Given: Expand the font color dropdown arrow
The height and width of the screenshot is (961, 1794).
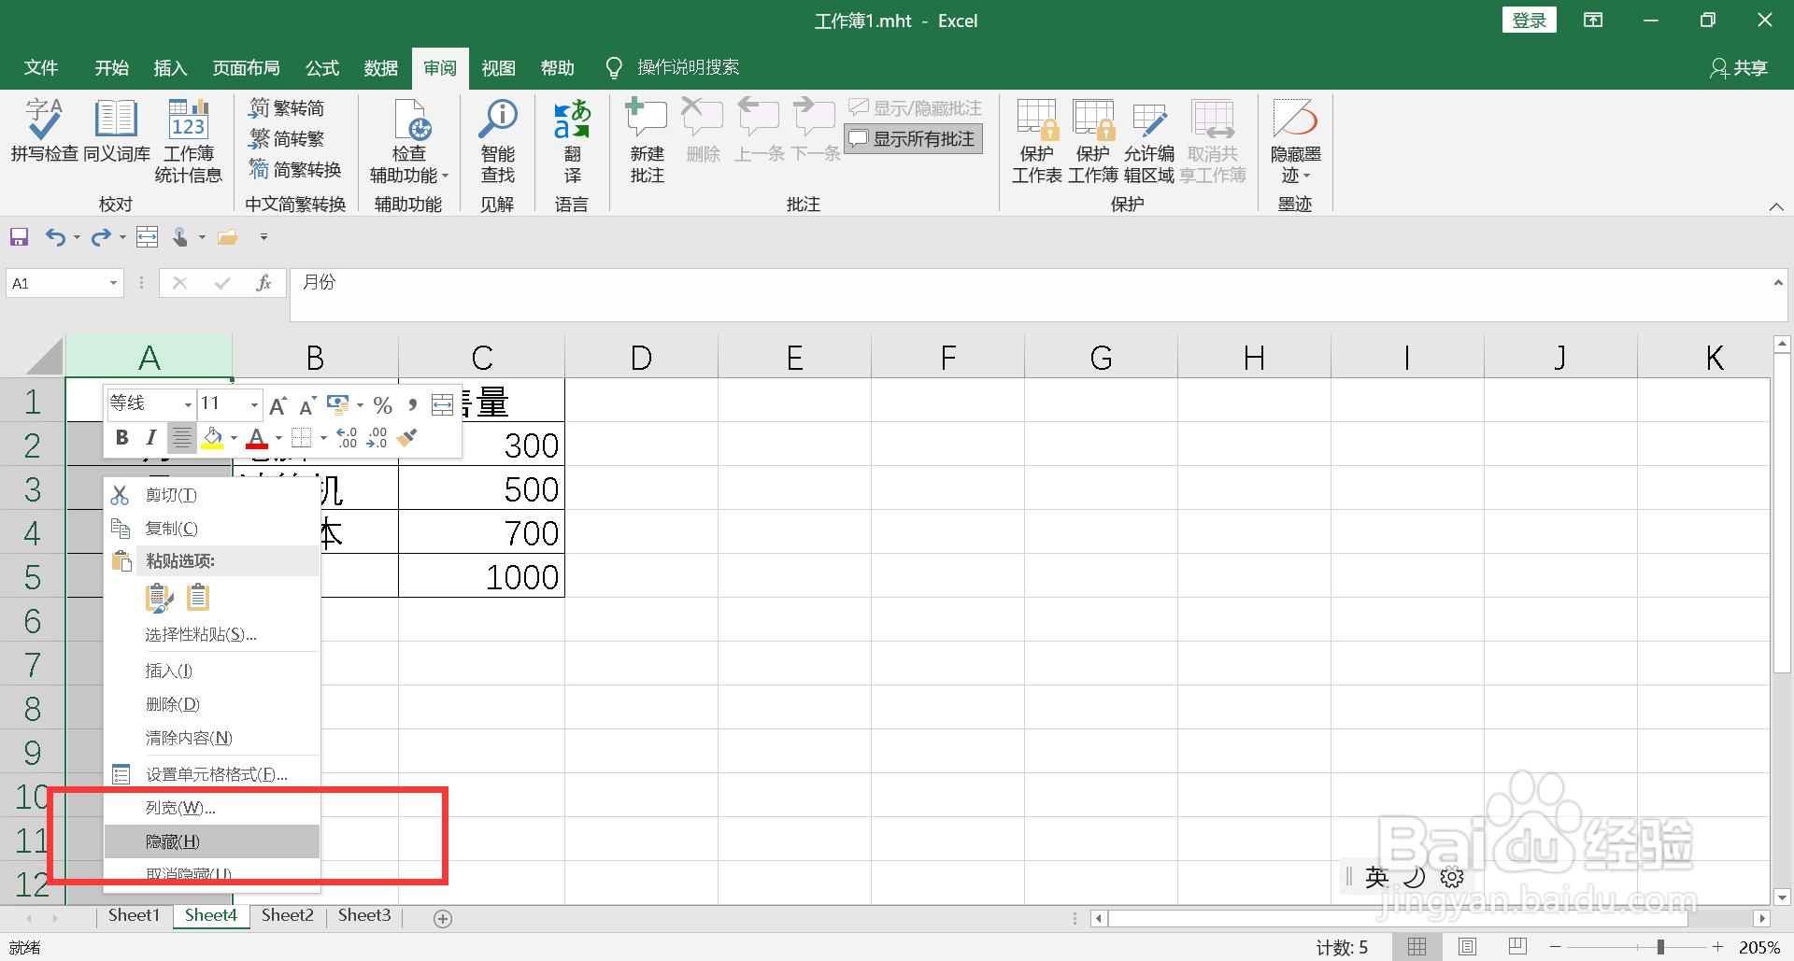Looking at the screenshot, I should click(x=278, y=437).
